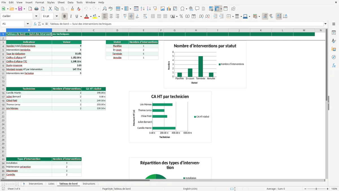Toggle AutoFilter funnel icon
339x191 pixels.
(155, 9)
